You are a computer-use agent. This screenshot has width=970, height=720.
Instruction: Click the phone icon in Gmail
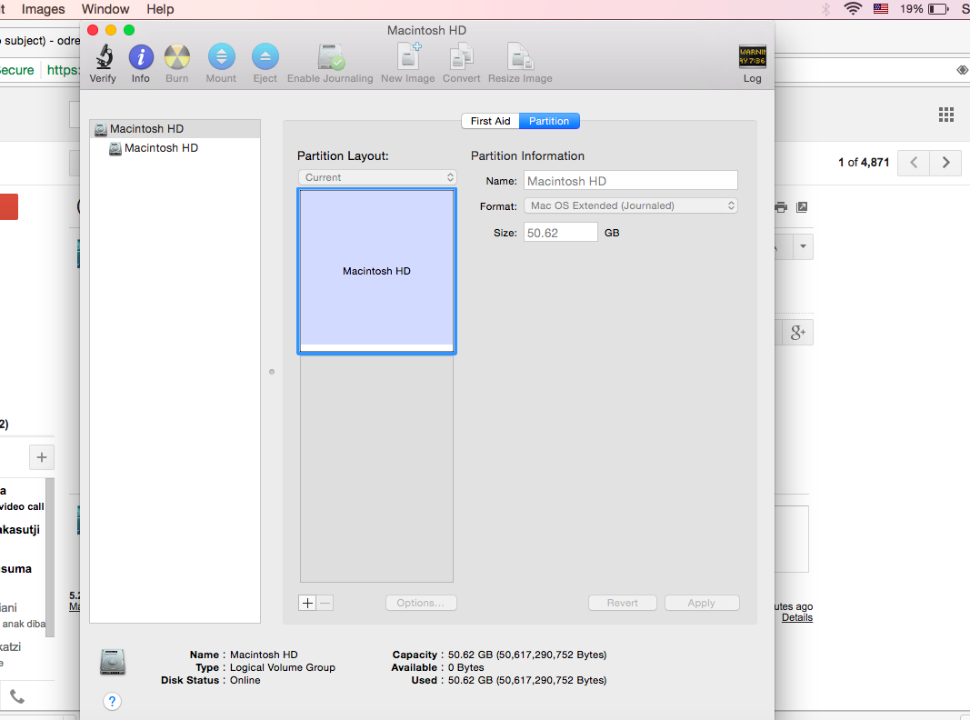[17, 696]
